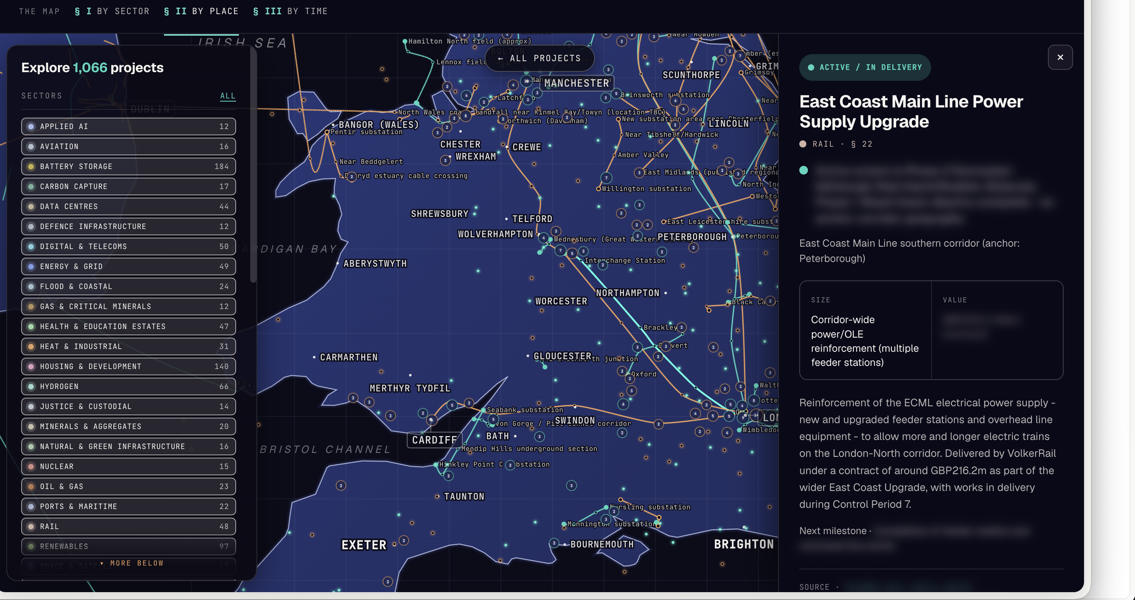Click Amber Valley map marker
This screenshot has height=600, width=1135.
[615, 155]
